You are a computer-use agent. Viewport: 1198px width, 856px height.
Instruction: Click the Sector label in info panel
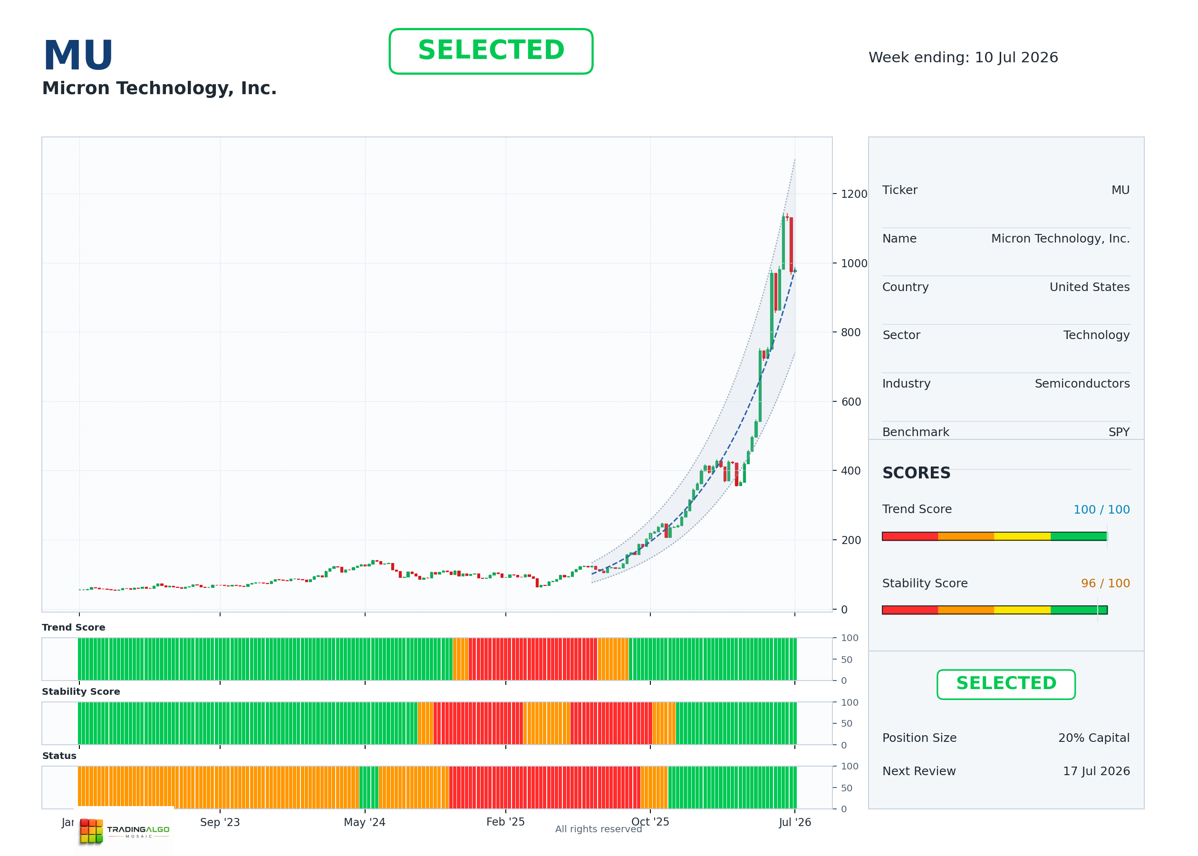[x=901, y=335]
